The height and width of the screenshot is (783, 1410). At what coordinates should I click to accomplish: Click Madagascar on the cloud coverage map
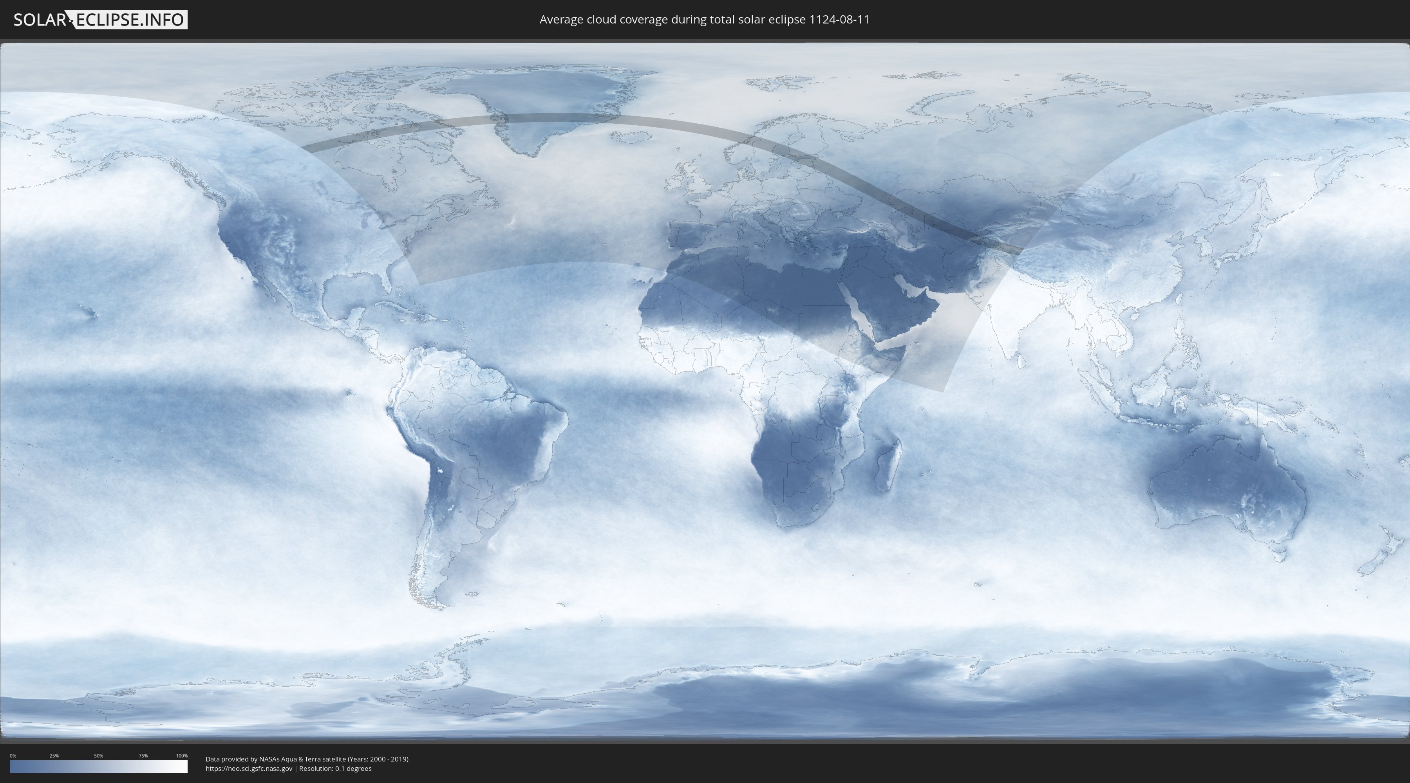coord(889,465)
